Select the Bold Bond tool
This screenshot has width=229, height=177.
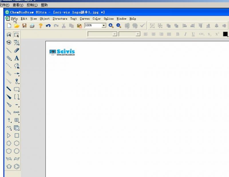pos(9,89)
